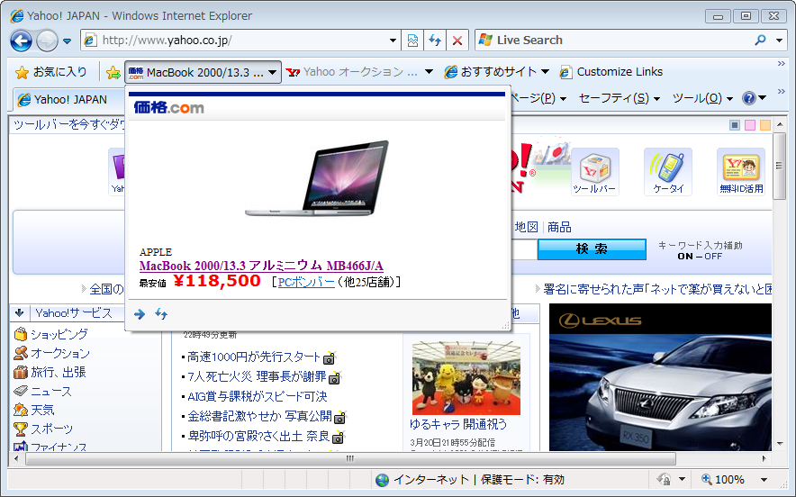This screenshot has height=497, width=796.
Task: Click the Refresh icon beside address bar
Action: pos(435,41)
